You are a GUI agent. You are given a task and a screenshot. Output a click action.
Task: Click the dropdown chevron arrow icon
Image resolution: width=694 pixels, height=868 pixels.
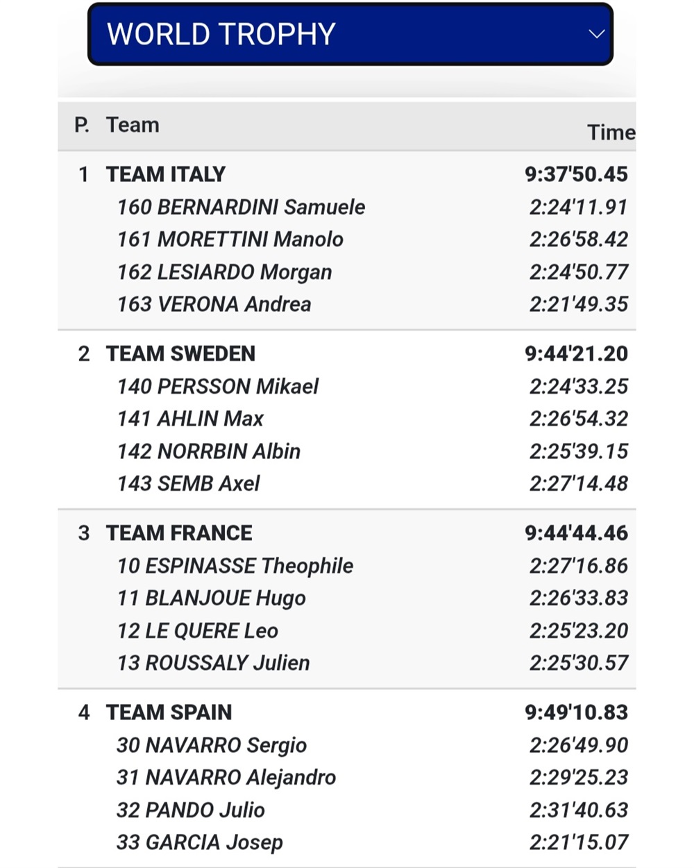[596, 34]
